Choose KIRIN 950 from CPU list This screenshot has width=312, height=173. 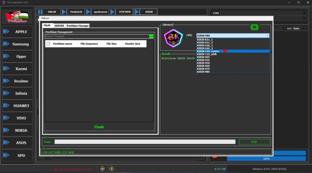pos(233,63)
